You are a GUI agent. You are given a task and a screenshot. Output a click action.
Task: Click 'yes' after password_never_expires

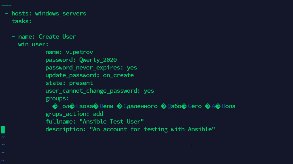click(132, 68)
